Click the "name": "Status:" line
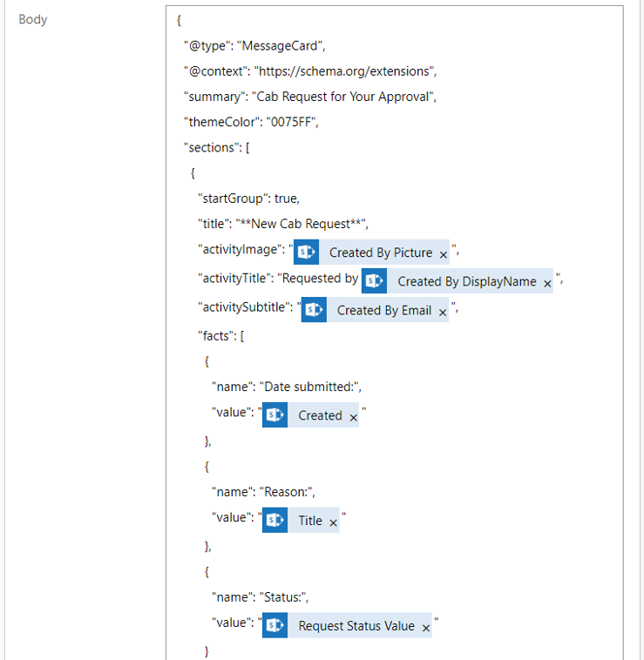Screen dimensions: 644x660 (260, 596)
